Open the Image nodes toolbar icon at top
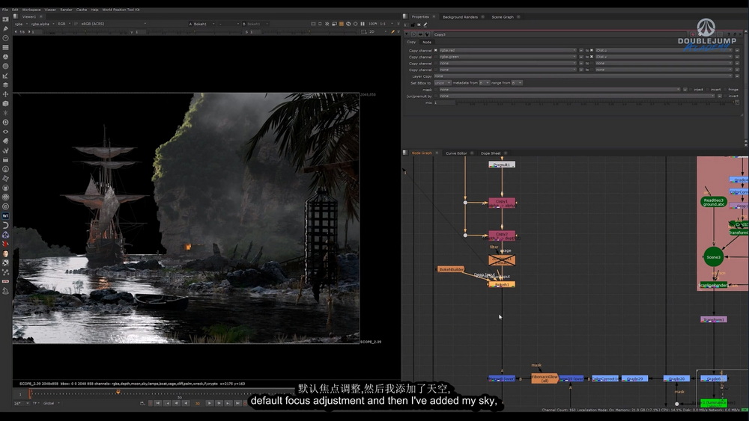 (x=6, y=19)
